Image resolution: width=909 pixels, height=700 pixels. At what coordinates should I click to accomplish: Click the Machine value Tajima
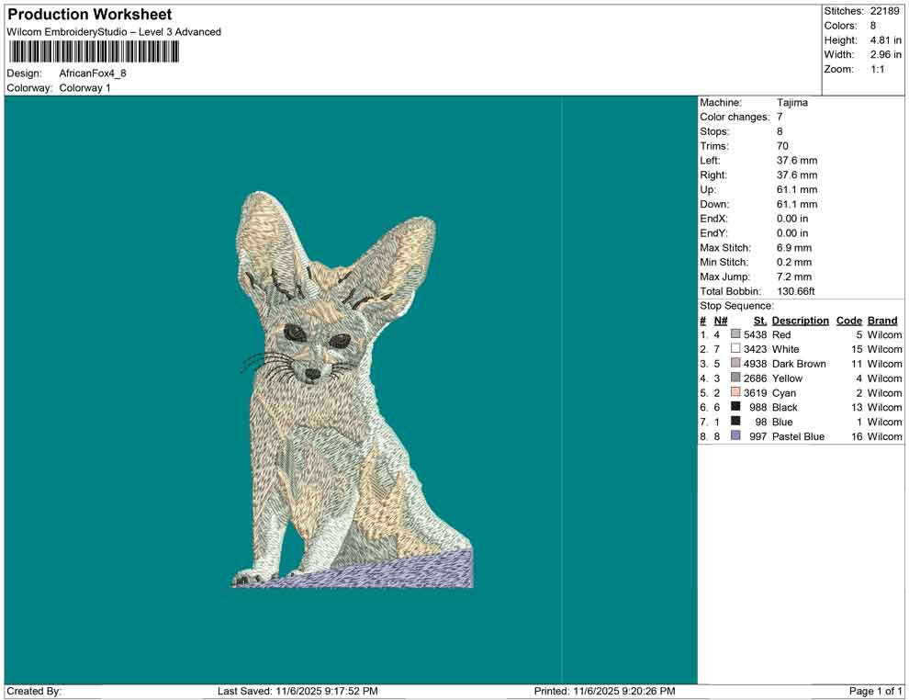click(x=791, y=103)
